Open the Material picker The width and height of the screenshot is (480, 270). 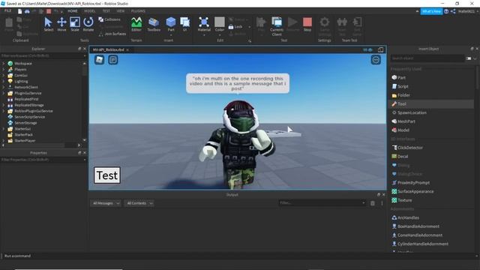point(204,25)
